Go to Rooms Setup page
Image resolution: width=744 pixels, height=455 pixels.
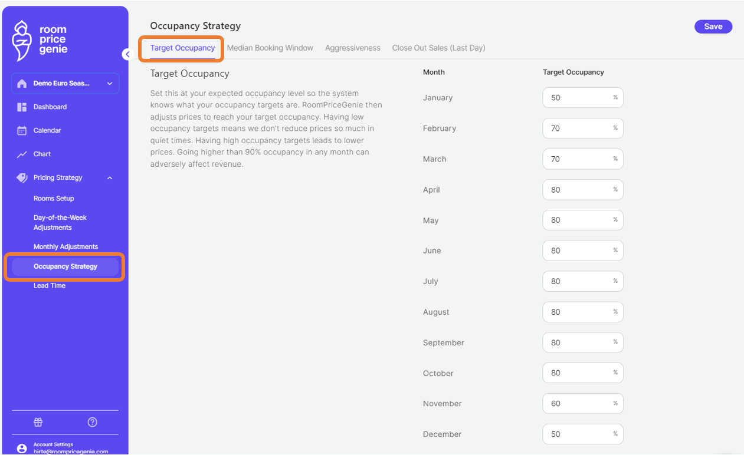54,199
